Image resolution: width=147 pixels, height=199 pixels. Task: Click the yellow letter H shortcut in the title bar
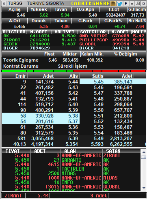(x=97, y=4)
